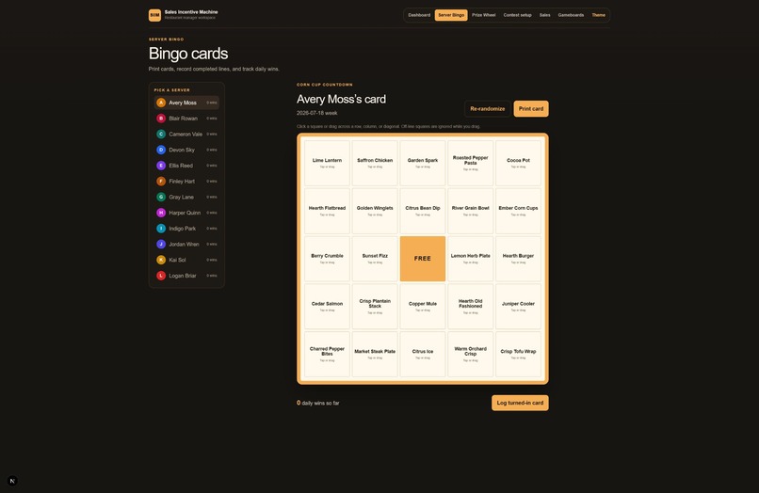759x493 pixels.
Task: Open the Next.js dev tools badge
Action: tap(12, 481)
